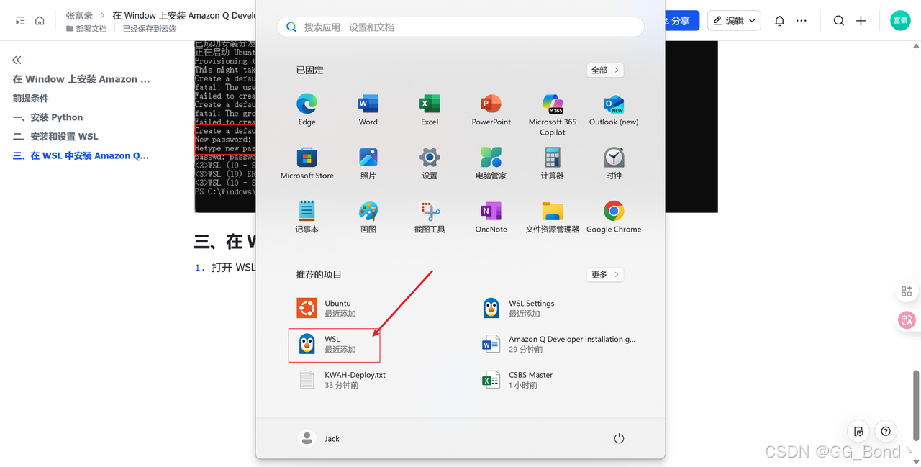Screen dimensions: 921x467
Task: Launch OneNote pinned app
Action: pyautogui.click(x=491, y=217)
